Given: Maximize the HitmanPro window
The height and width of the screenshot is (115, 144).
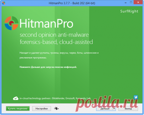Looking at the screenshot, I should pyautogui.click(x=131, y=2).
